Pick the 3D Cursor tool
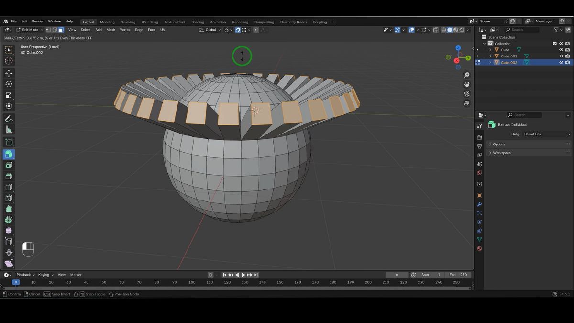 [x=9, y=61]
